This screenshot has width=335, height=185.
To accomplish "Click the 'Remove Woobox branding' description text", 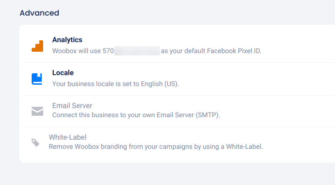I will pos(86,147).
